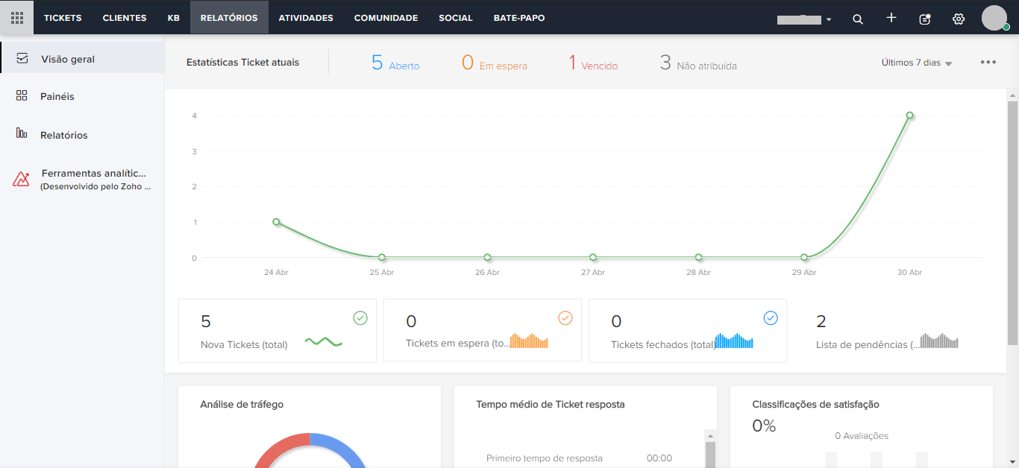Click the 5 Aberto statistic link

click(395, 63)
